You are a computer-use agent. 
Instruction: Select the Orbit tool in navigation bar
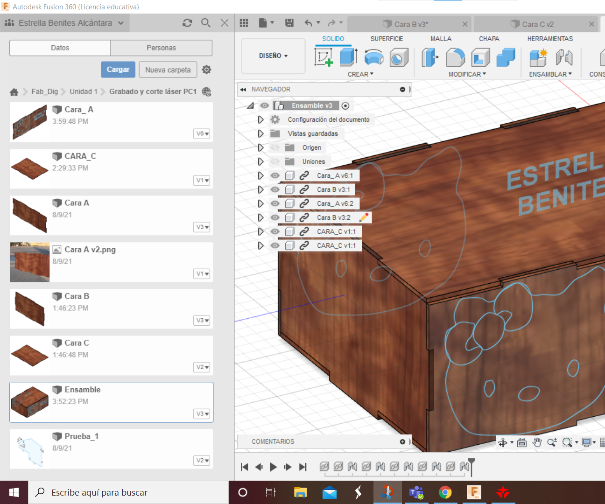pyautogui.click(x=503, y=442)
